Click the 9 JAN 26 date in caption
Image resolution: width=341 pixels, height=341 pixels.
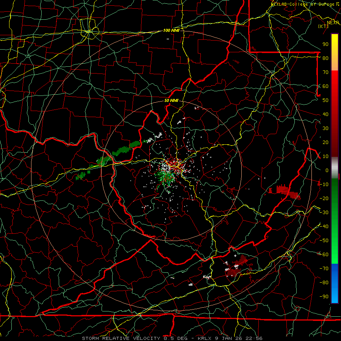point(229,338)
